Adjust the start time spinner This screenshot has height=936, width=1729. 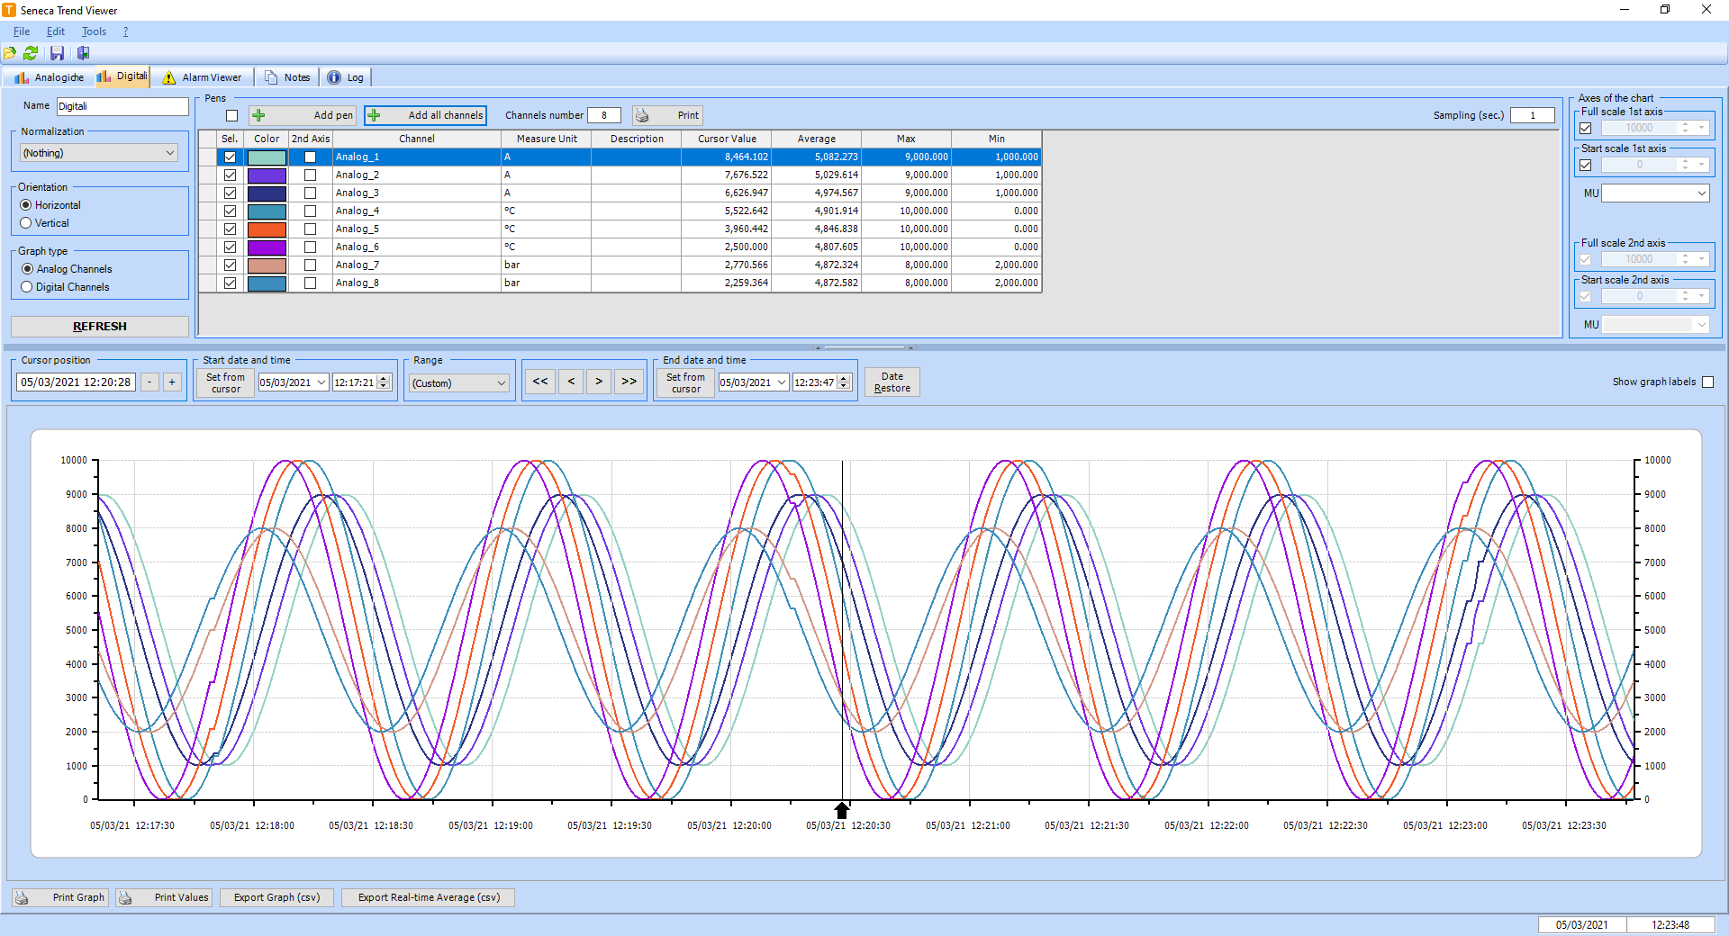tap(385, 382)
